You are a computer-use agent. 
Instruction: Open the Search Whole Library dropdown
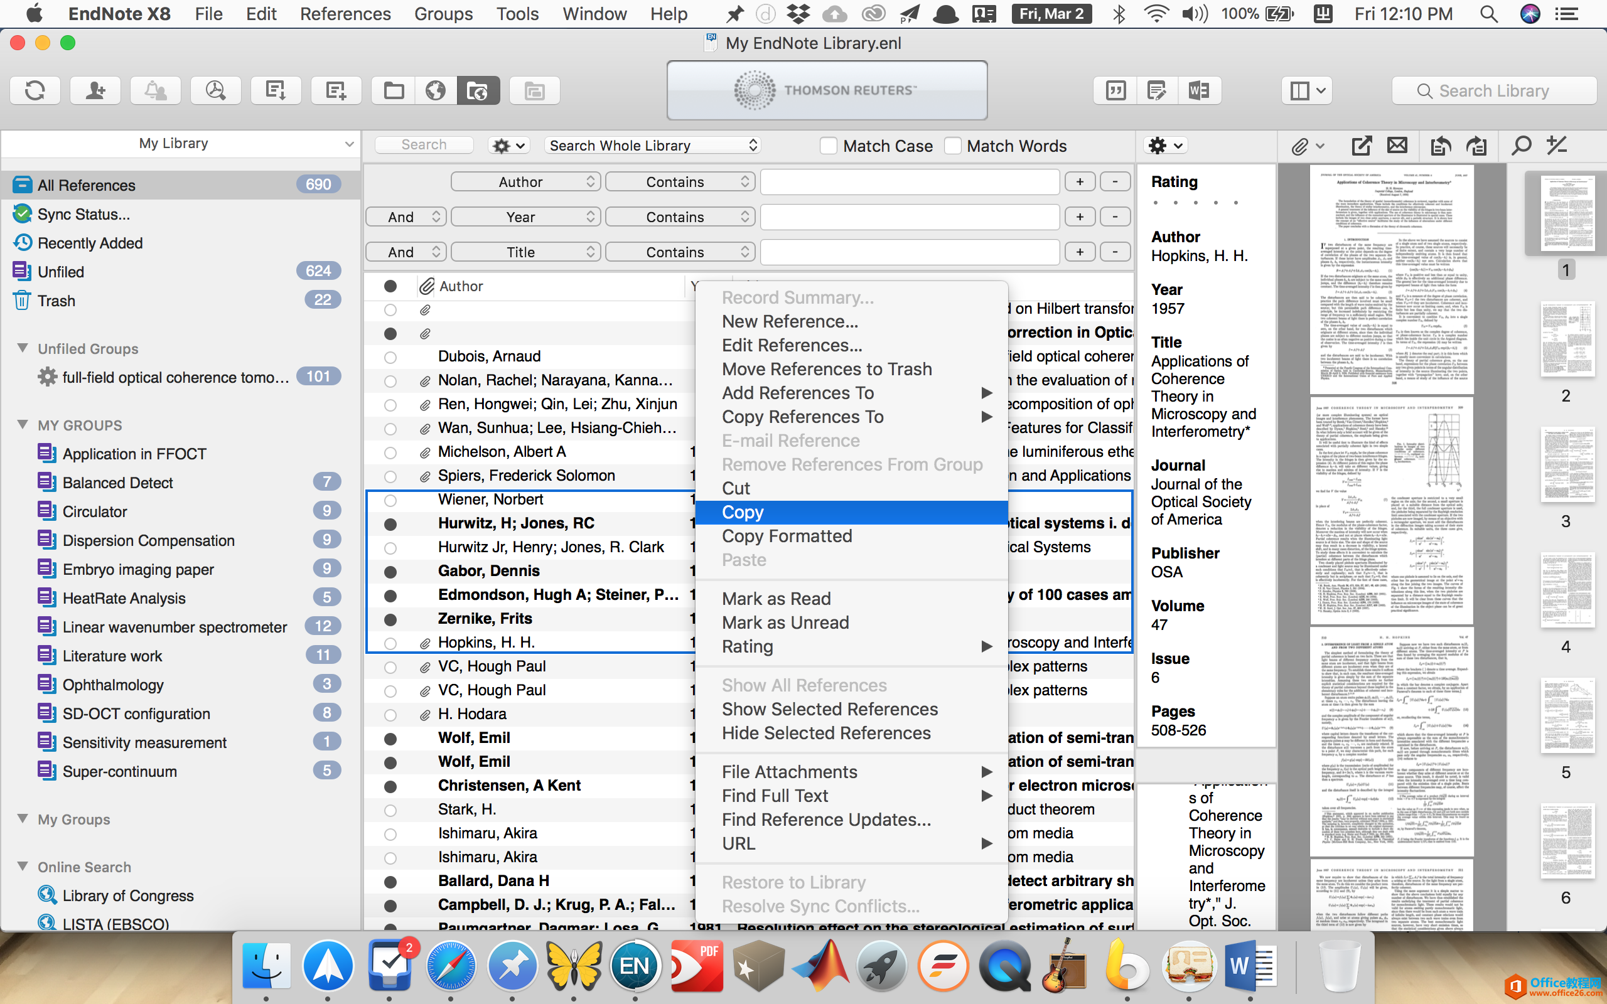coord(652,146)
